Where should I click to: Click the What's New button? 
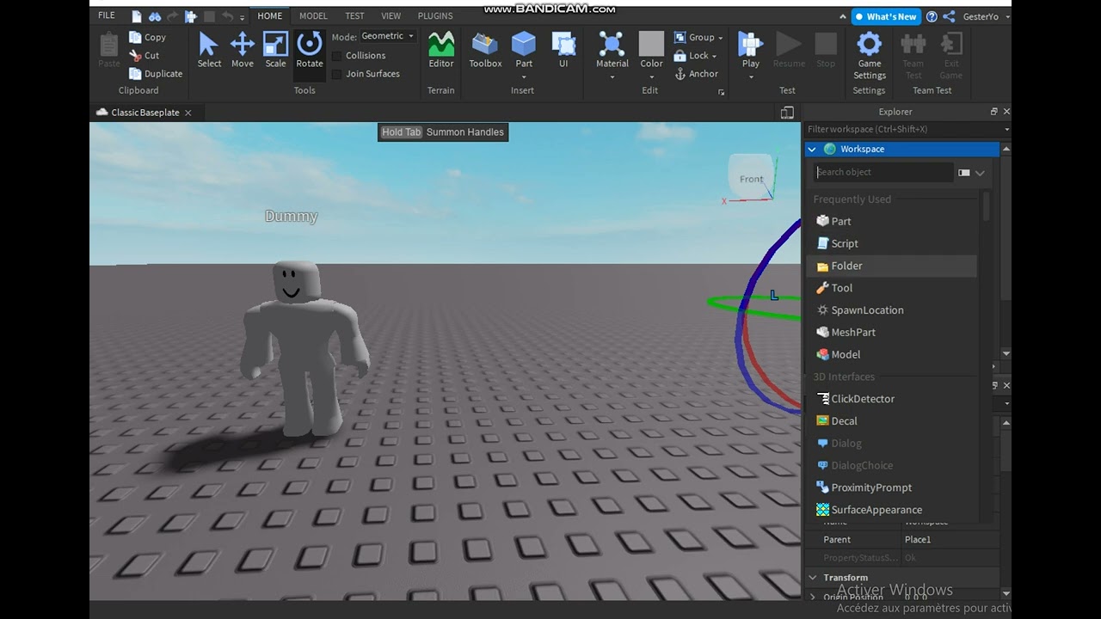[x=886, y=16]
